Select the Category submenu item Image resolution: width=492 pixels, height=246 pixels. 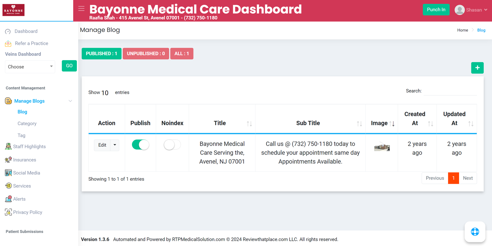coord(27,123)
